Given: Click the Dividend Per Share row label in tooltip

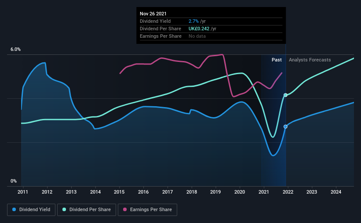Looking at the screenshot, I should tap(160, 29).
